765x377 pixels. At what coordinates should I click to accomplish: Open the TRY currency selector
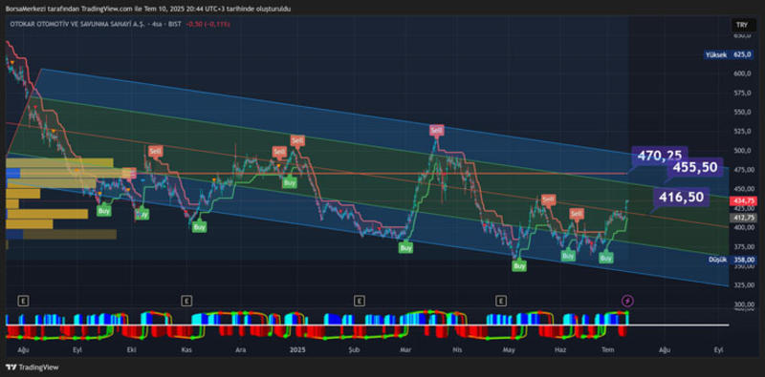click(x=741, y=26)
